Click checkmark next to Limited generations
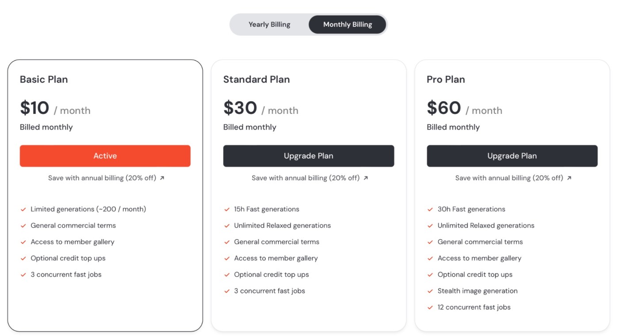The image size is (619, 336). 23,209
